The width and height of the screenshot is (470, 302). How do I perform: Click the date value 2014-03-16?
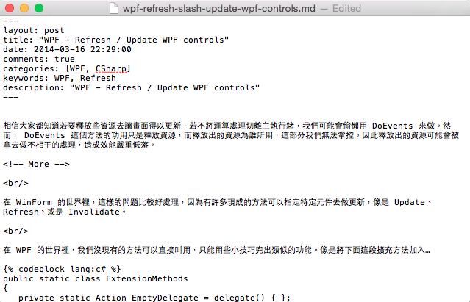[x=60, y=49]
